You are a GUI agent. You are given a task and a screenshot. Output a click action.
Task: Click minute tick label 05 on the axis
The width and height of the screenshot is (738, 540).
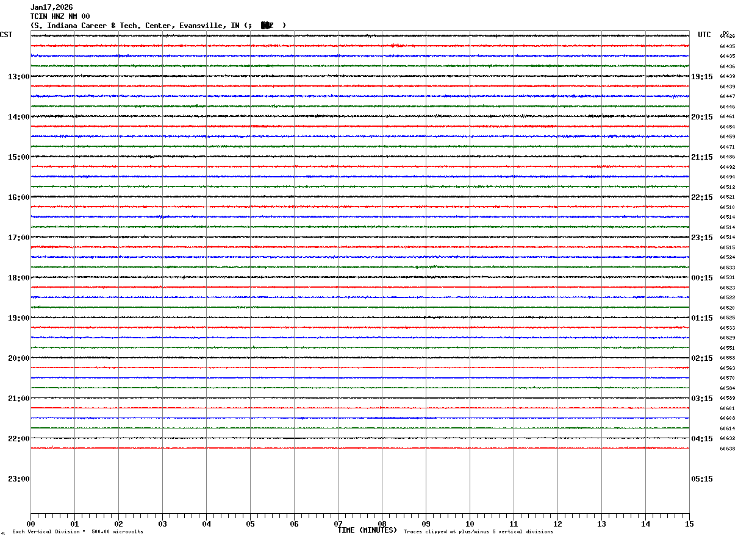tap(250, 524)
